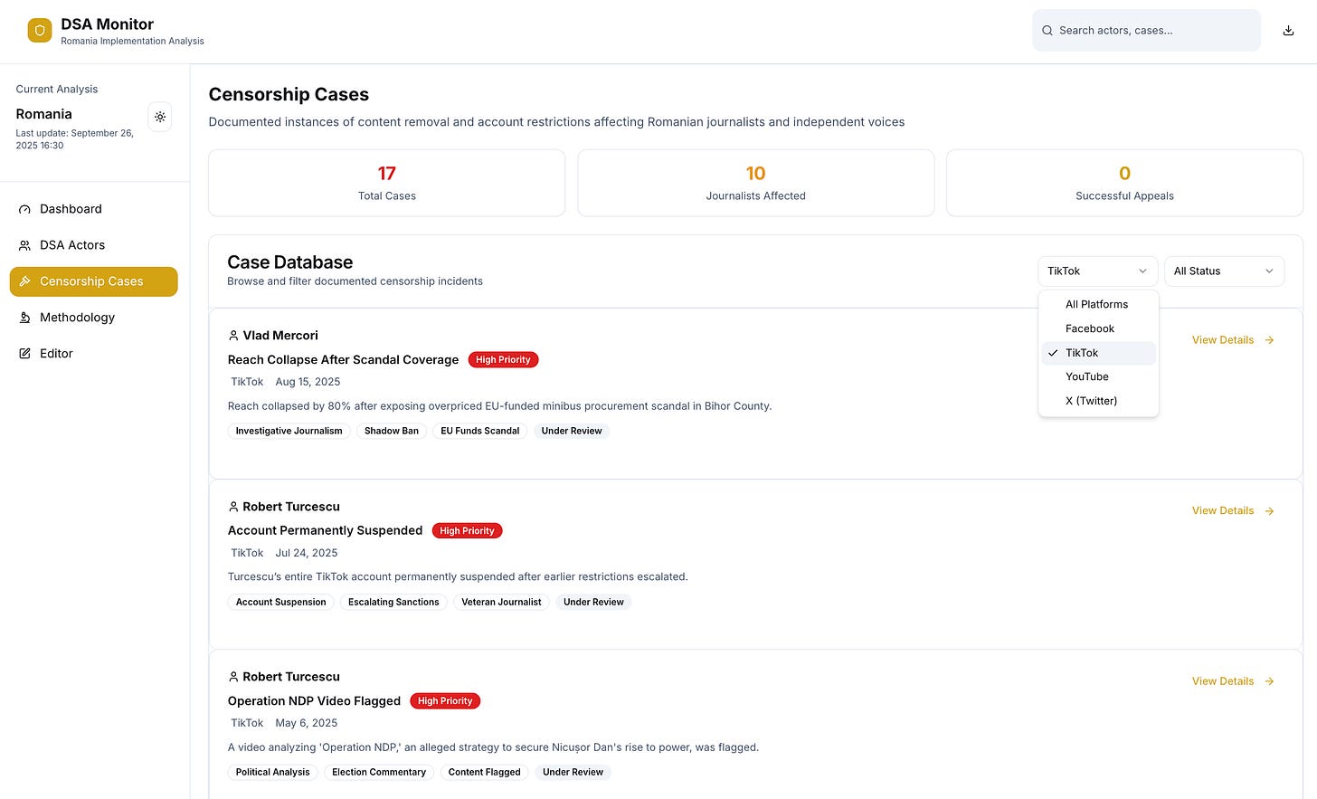Click the Shadow Ban tag
The width and height of the screenshot is (1317, 799).
392,432
